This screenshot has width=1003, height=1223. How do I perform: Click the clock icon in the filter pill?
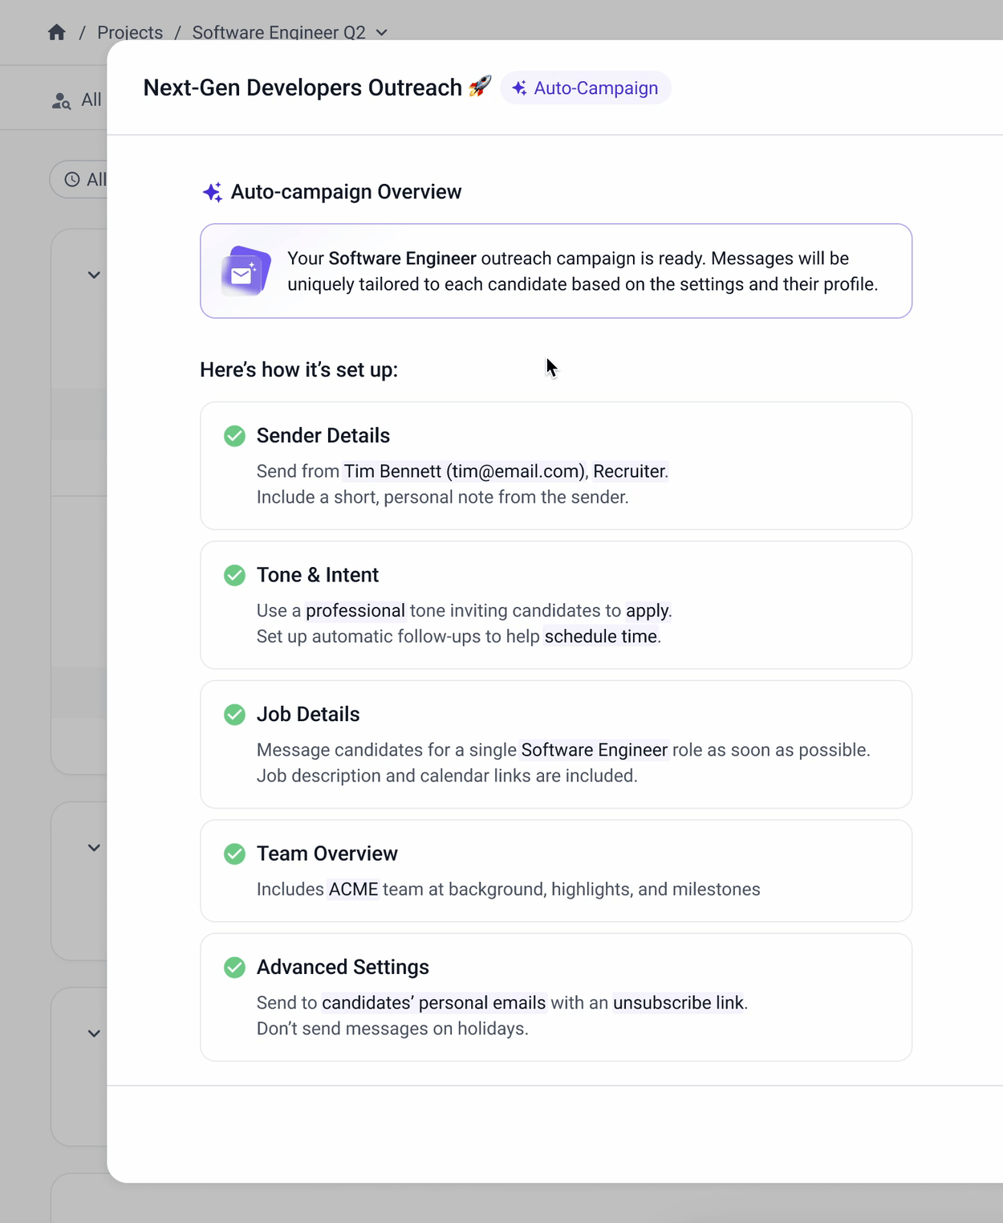point(72,179)
